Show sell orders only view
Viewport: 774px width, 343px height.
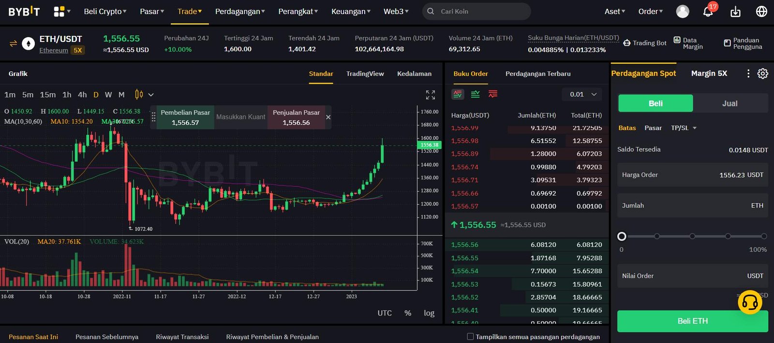[x=493, y=94]
